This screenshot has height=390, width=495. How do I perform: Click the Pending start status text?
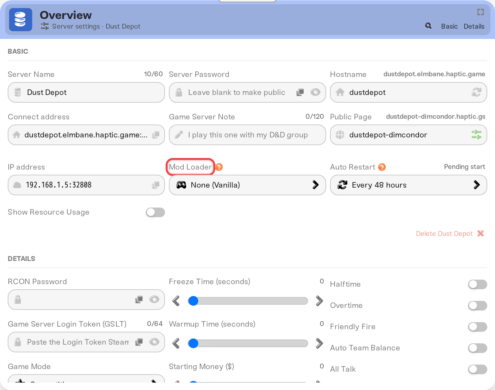pos(464,167)
